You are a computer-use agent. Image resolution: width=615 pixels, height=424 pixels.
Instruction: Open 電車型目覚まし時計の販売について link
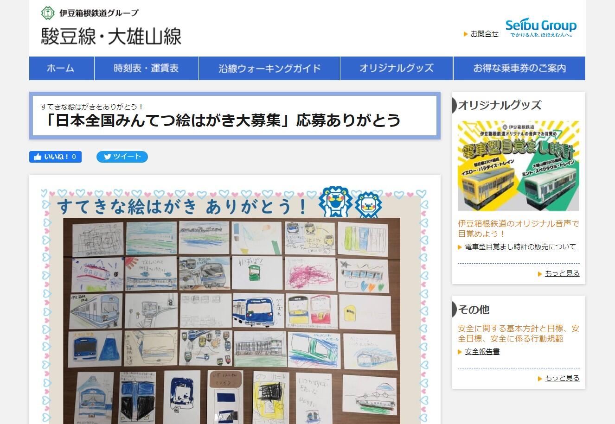(x=520, y=247)
